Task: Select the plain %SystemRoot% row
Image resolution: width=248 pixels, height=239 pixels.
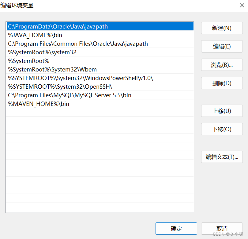Action: coord(100,61)
